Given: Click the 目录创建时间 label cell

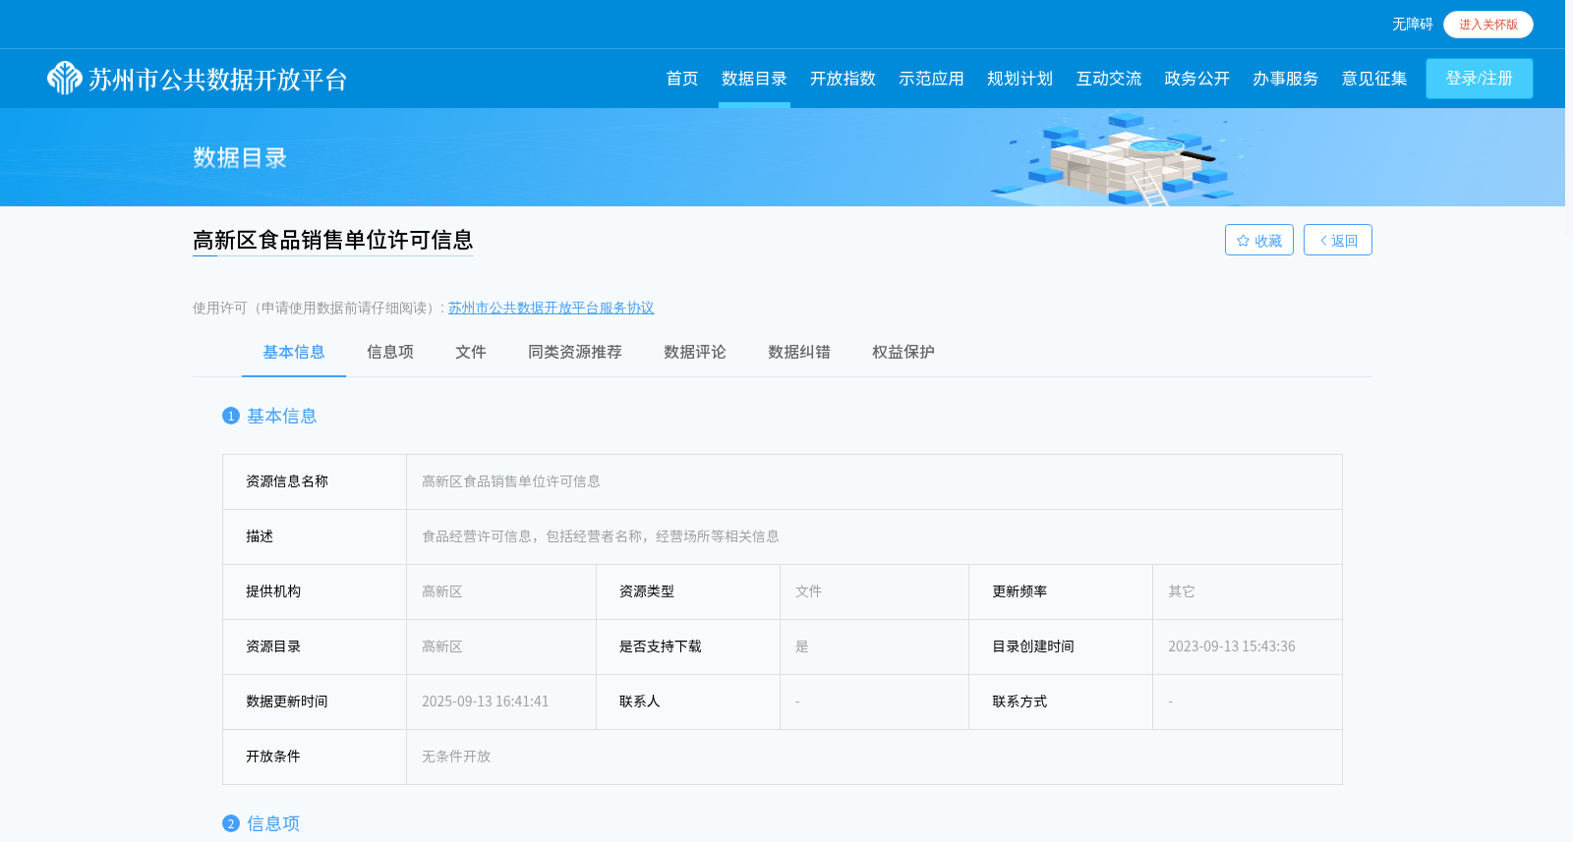Looking at the screenshot, I should point(1061,646).
